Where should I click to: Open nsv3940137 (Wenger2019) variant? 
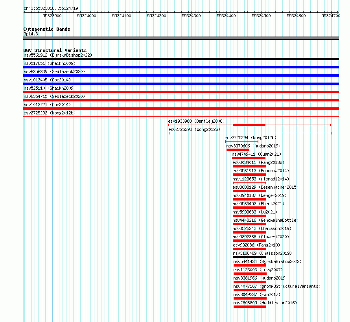coord(260,195)
